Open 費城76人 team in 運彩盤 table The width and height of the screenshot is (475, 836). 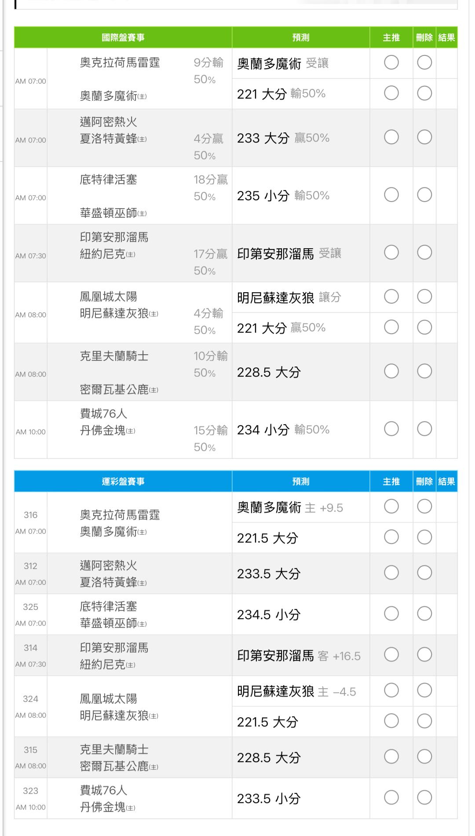point(103,790)
